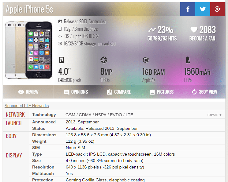Screen dimensions: 228x182
Task: Click '8MP' camera resolution text
Action: point(106,72)
